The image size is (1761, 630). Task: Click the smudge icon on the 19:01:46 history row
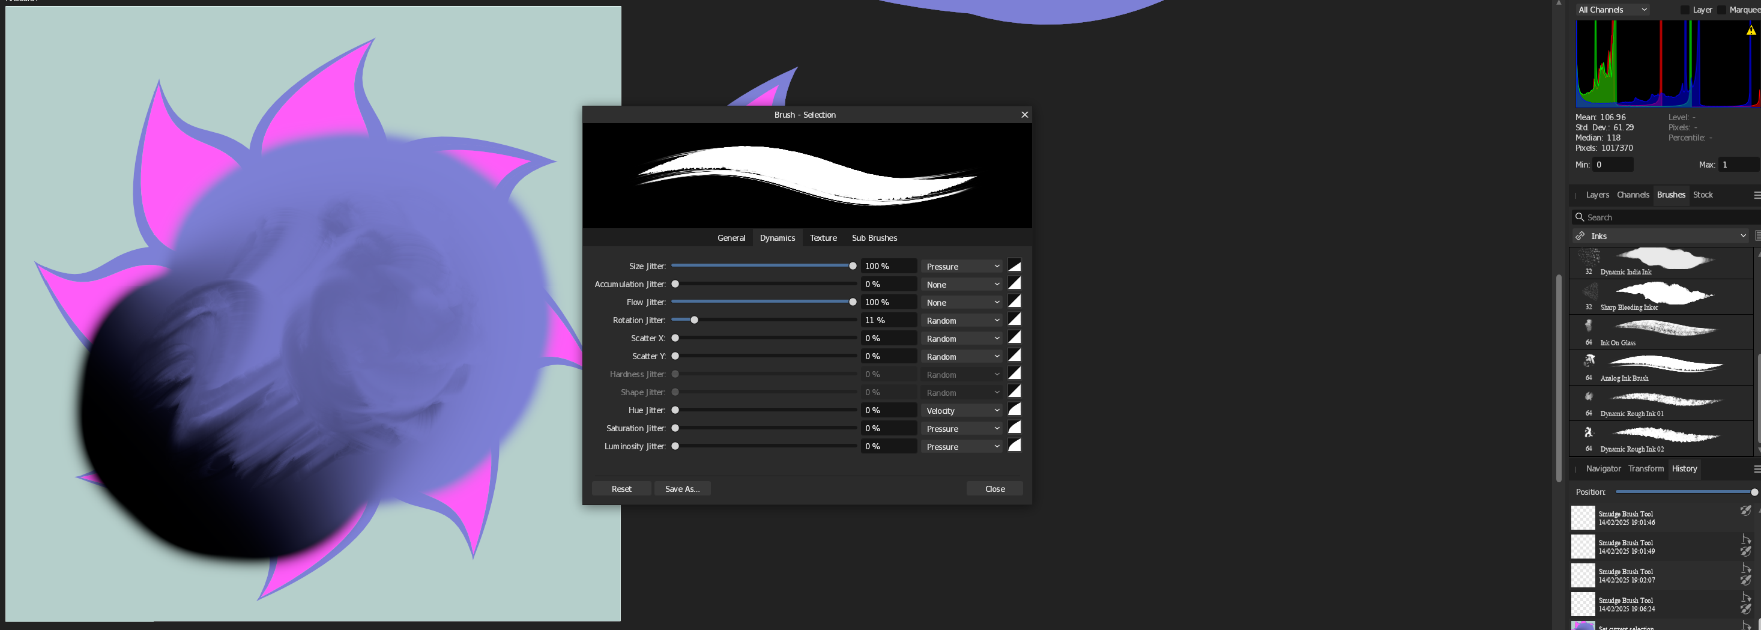(1745, 510)
